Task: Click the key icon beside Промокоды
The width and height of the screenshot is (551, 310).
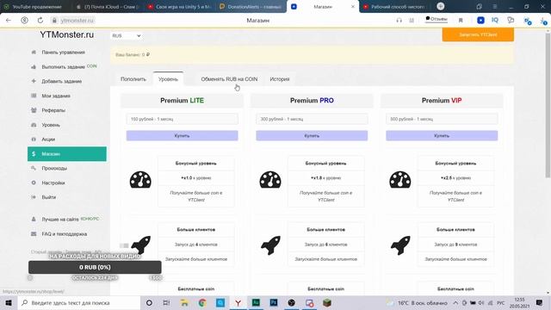Action: point(34,168)
